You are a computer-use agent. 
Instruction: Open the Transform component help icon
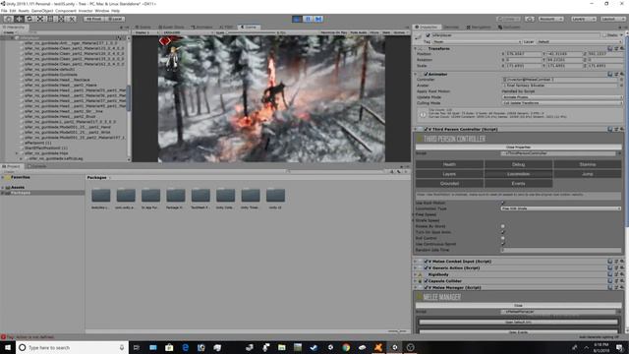coord(609,48)
